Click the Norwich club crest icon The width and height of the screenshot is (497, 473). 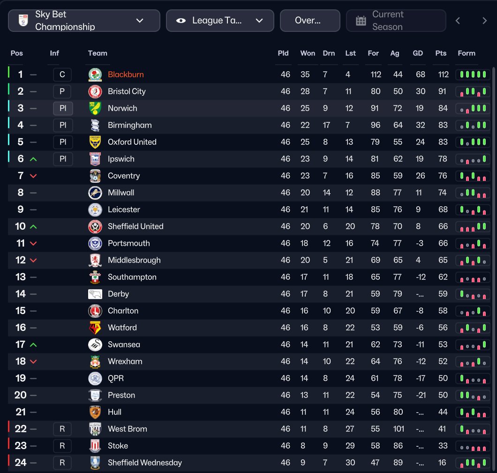click(x=95, y=108)
